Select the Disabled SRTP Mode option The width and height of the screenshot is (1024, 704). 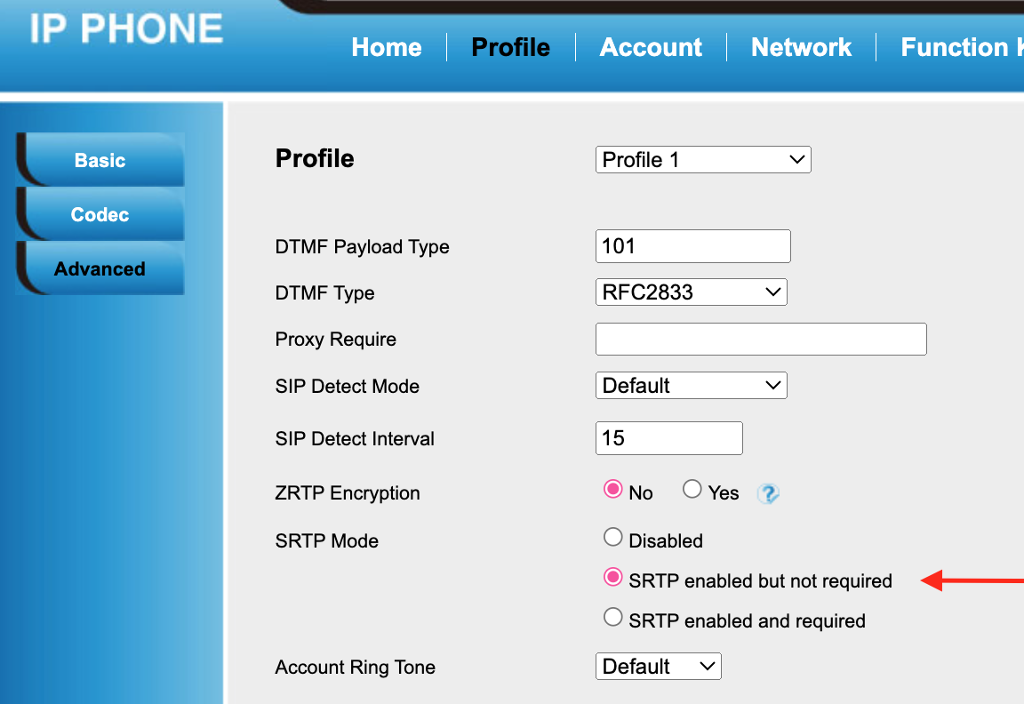point(612,537)
